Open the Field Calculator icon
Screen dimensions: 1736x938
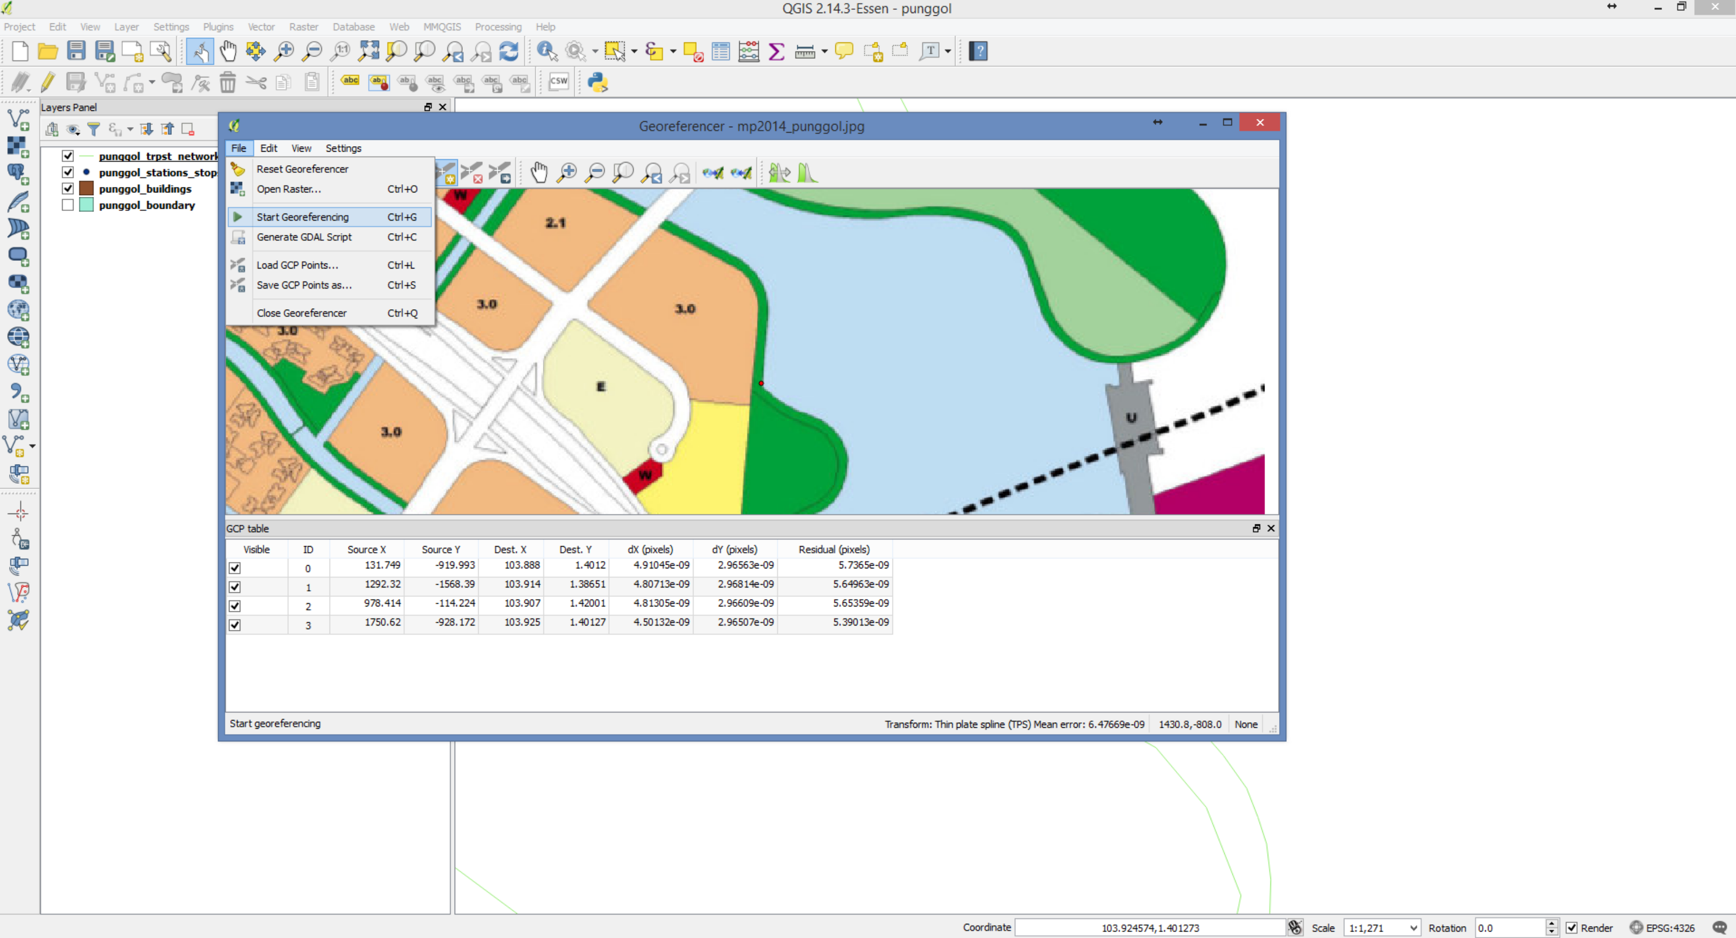tap(748, 51)
